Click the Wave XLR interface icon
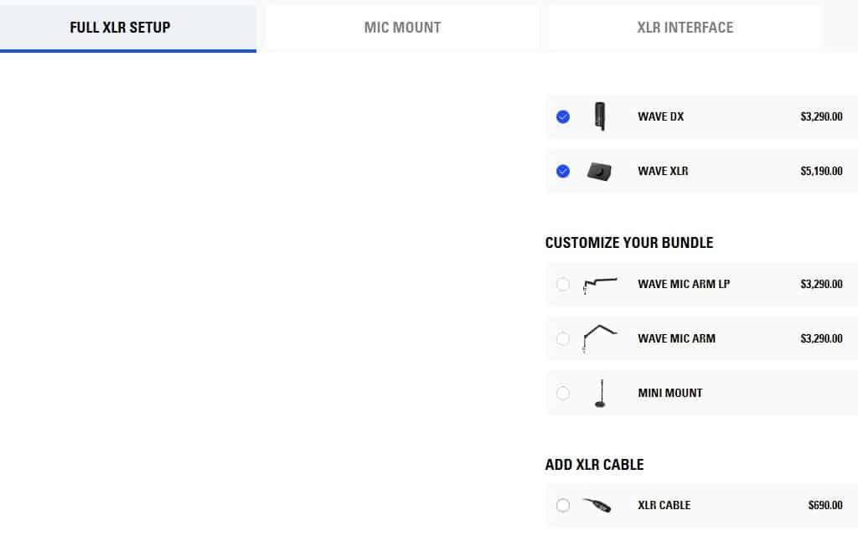The height and width of the screenshot is (536, 858). point(599,171)
